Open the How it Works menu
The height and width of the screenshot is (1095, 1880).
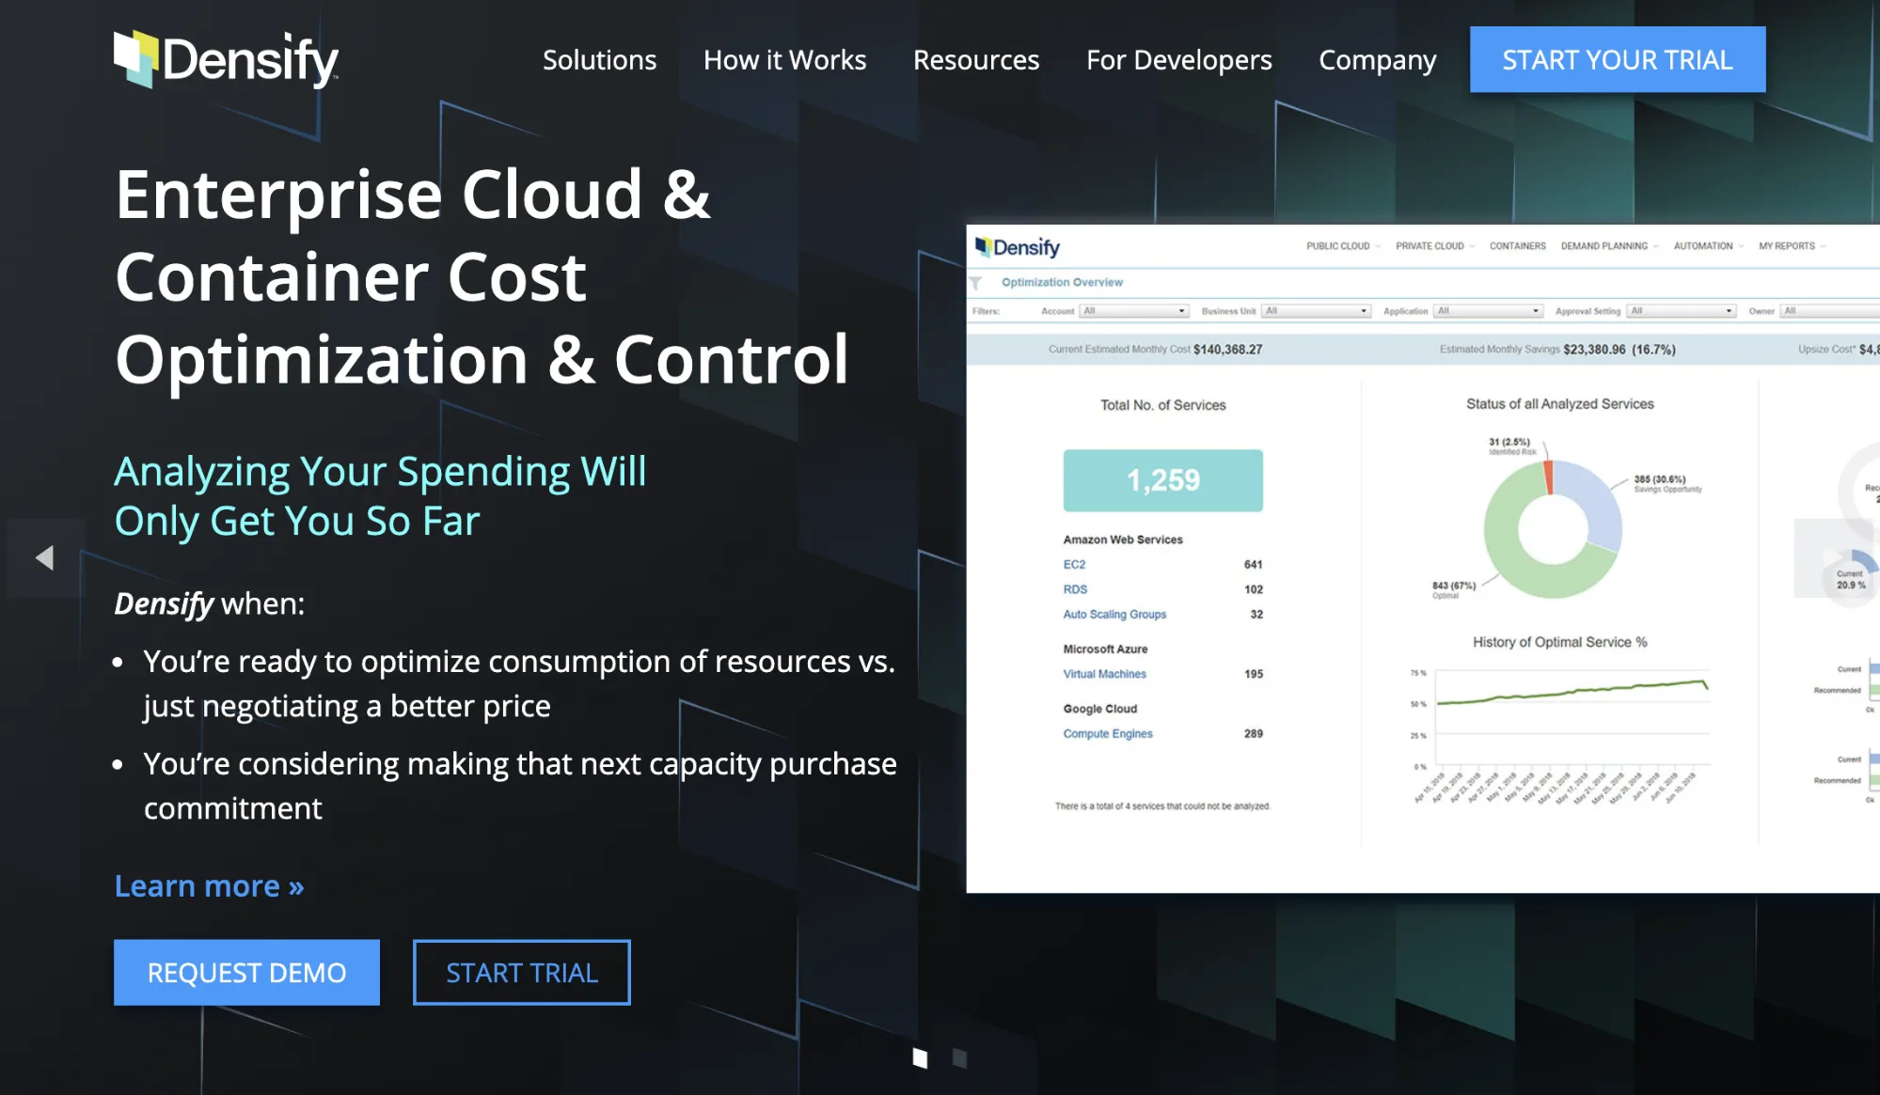(x=784, y=60)
